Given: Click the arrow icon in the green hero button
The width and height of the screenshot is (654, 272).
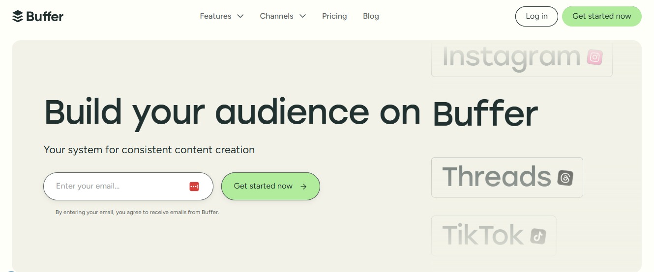Looking at the screenshot, I should coord(303,187).
